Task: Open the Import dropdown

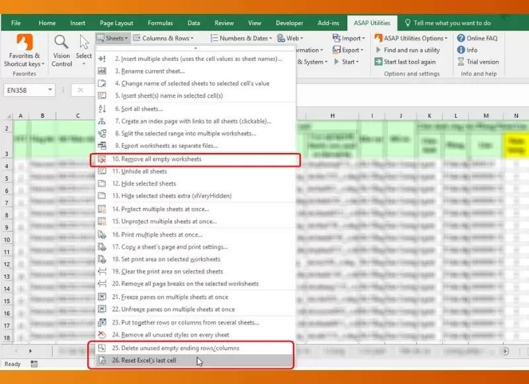Action: [348, 38]
